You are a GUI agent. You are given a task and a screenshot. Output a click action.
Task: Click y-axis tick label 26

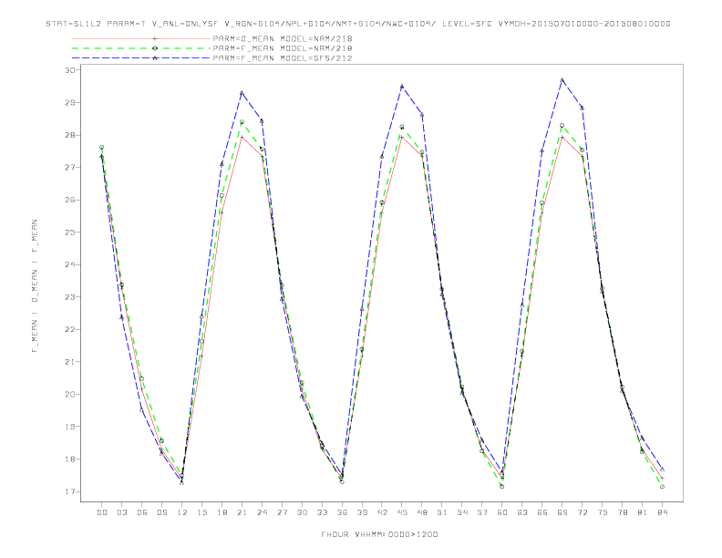coord(70,200)
